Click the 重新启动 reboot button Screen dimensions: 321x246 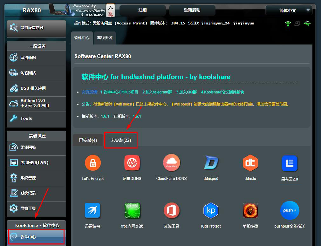tap(192, 10)
